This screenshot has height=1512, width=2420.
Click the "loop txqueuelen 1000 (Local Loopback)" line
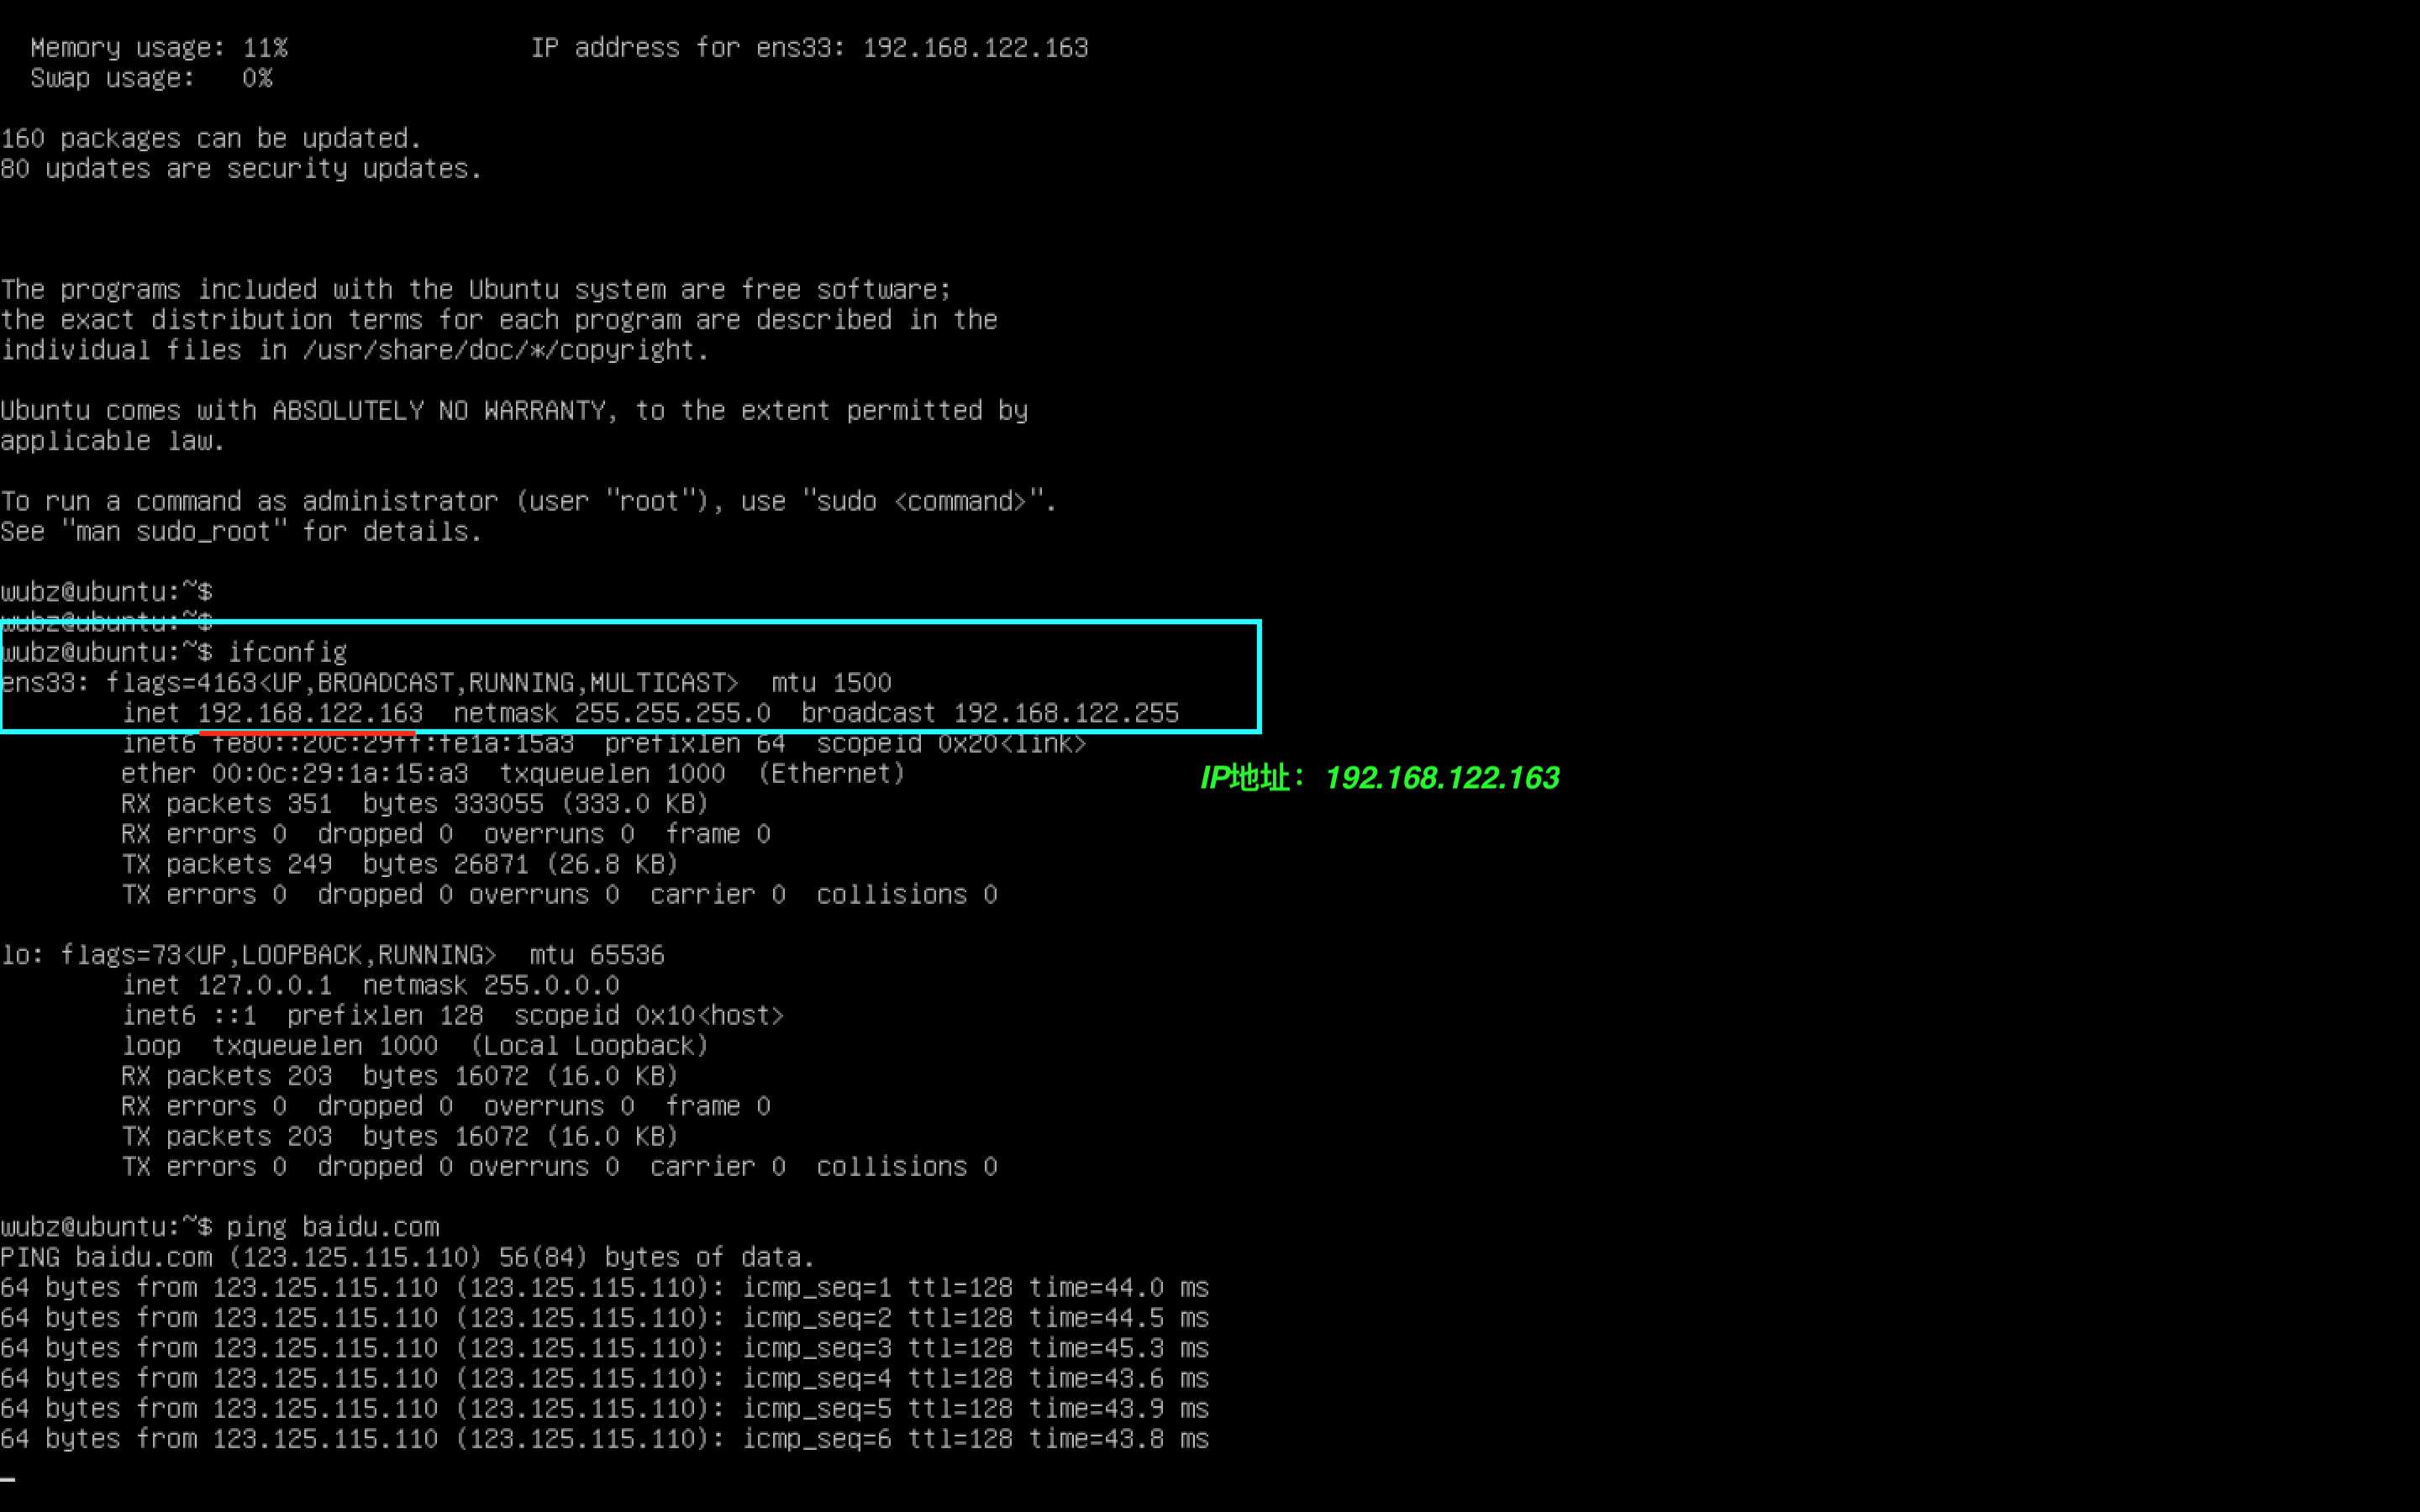point(415,1046)
